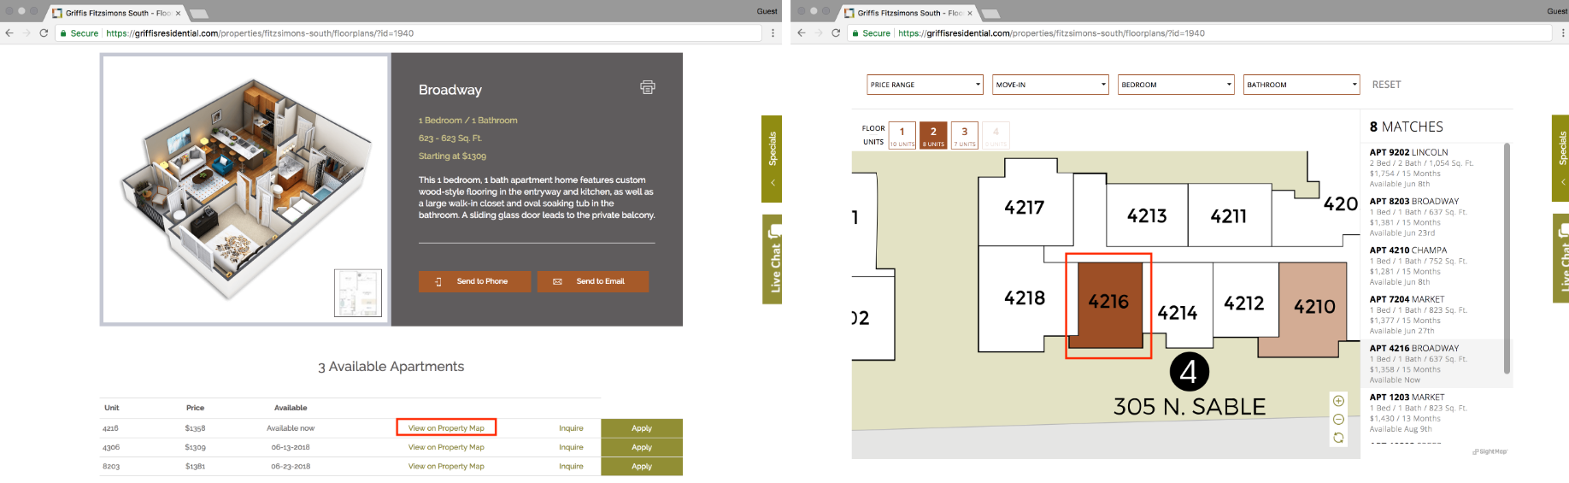
Task: Switch to floor 1 with 10 units
Action: tap(902, 135)
